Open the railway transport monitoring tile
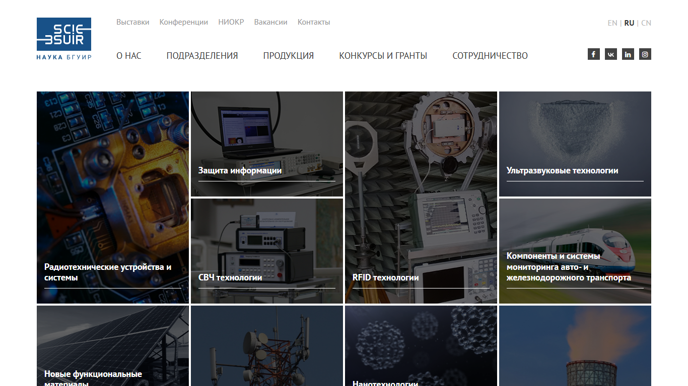 [575, 251]
